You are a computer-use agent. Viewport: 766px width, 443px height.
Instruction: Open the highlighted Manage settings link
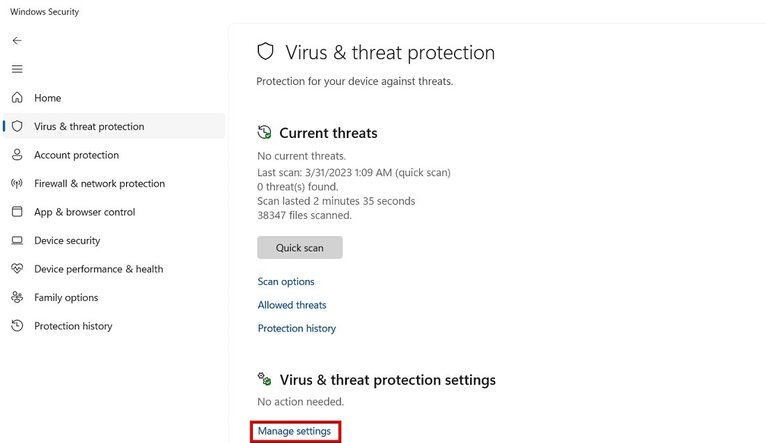(x=295, y=430)
